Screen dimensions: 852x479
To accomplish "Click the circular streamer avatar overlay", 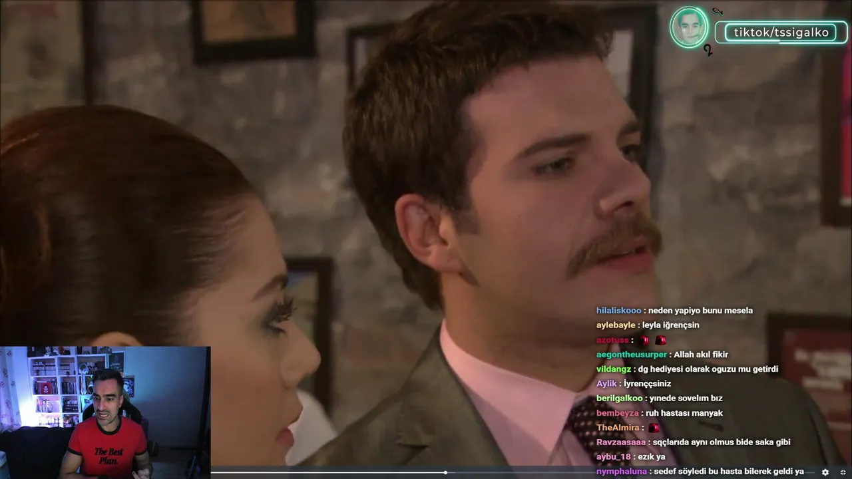I will 689,27.
